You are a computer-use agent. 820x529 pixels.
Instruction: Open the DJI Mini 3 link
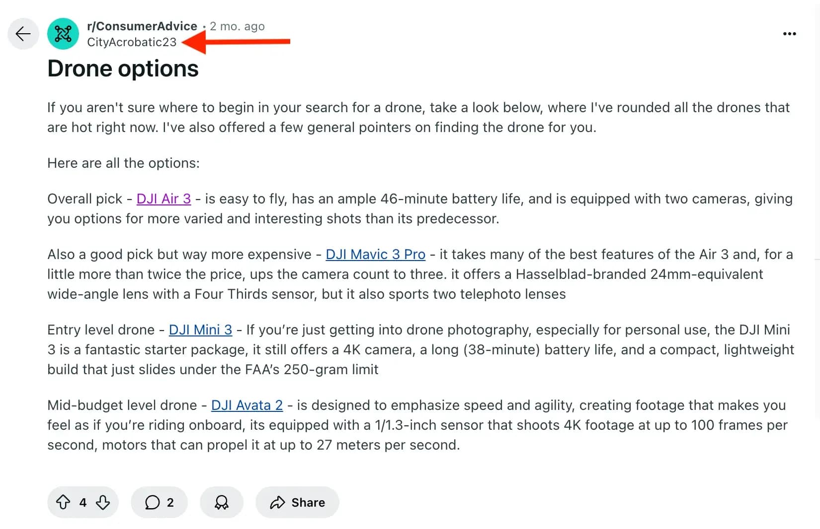click(200, 330)
